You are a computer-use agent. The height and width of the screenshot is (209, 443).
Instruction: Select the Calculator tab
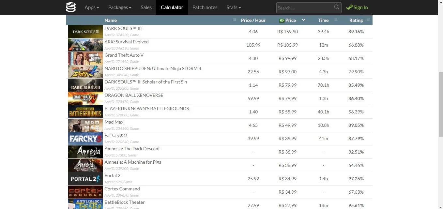coord(172,7)
